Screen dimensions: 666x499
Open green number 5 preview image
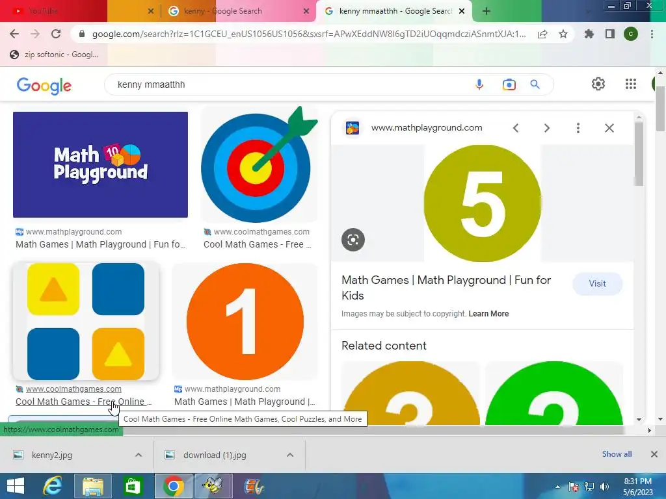[483, 203]
